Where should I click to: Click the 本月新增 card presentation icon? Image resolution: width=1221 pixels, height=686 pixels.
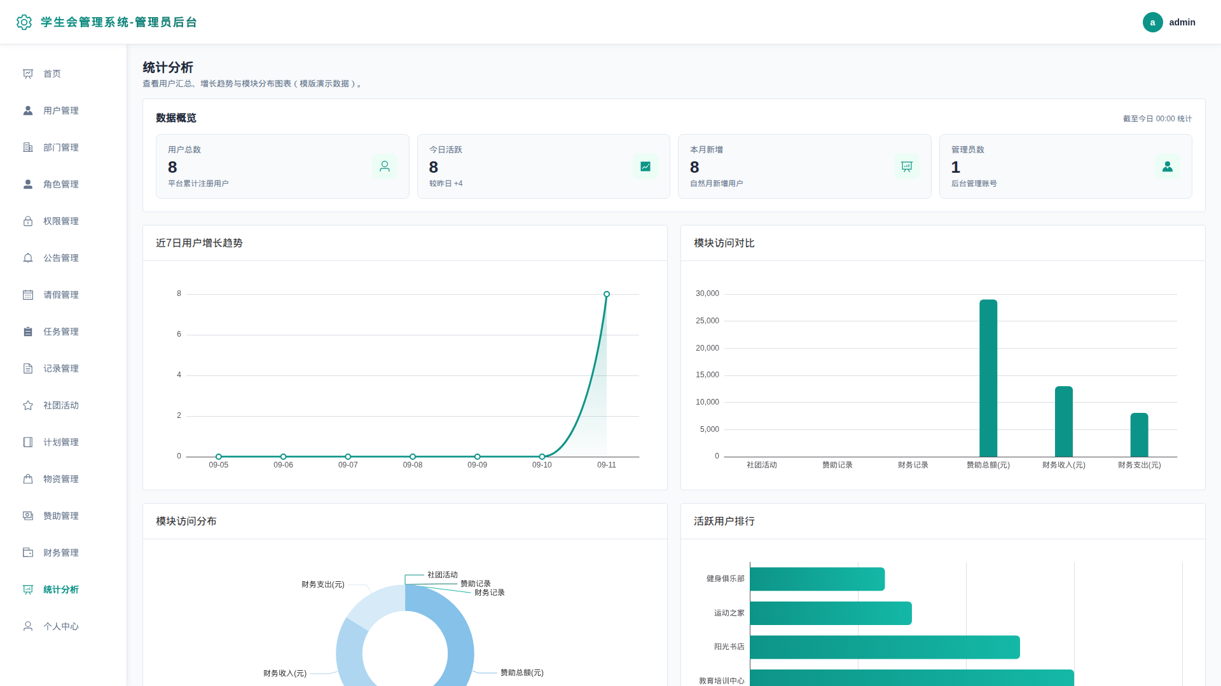tap(907, 166)
